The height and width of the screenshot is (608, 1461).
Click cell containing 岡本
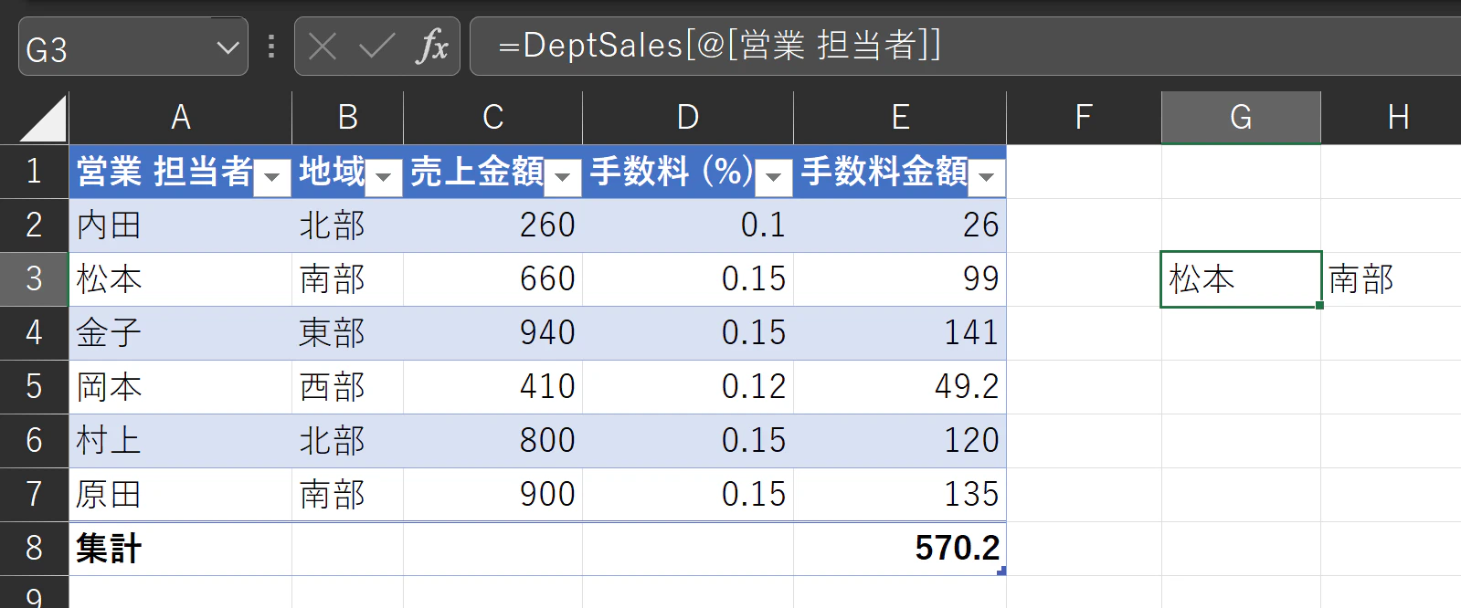point(181,387)
